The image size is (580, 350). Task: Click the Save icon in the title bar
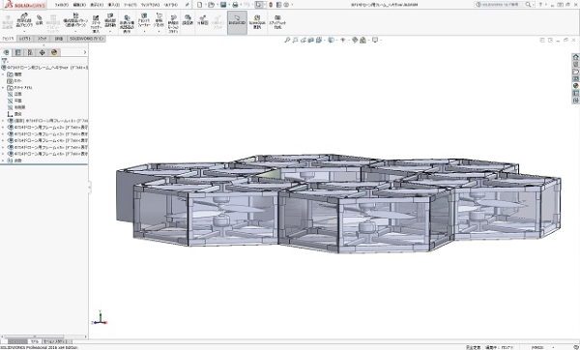pyautogui.click(x=223, y=5)
